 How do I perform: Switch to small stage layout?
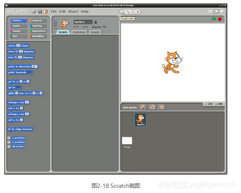(211, 12)
